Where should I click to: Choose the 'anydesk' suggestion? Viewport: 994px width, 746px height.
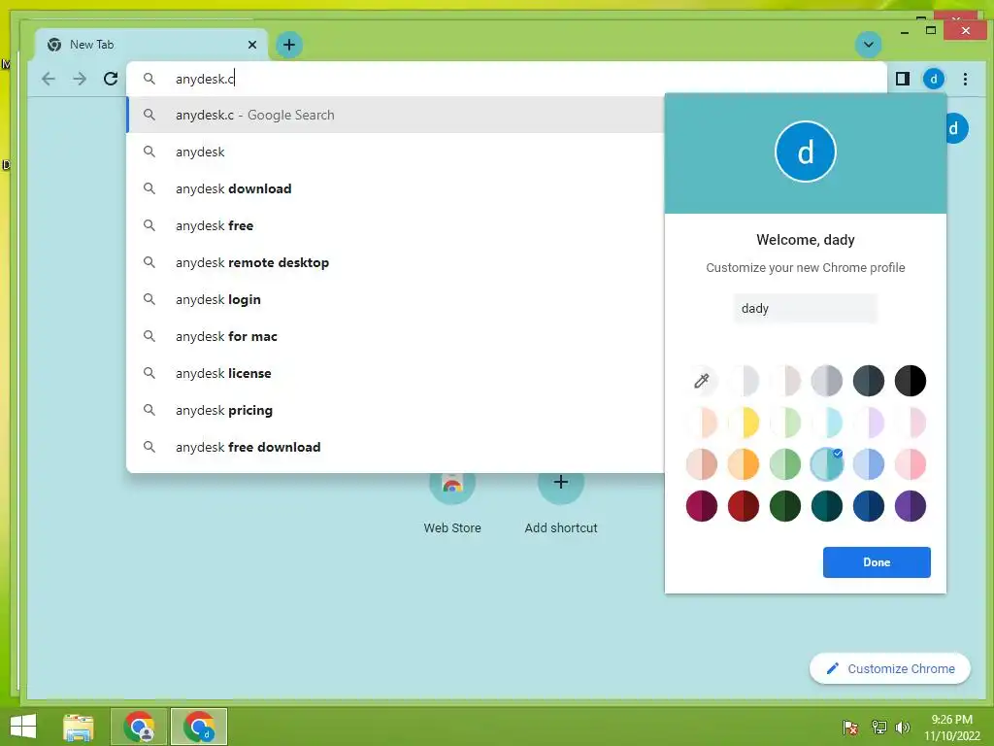[396, 152]
